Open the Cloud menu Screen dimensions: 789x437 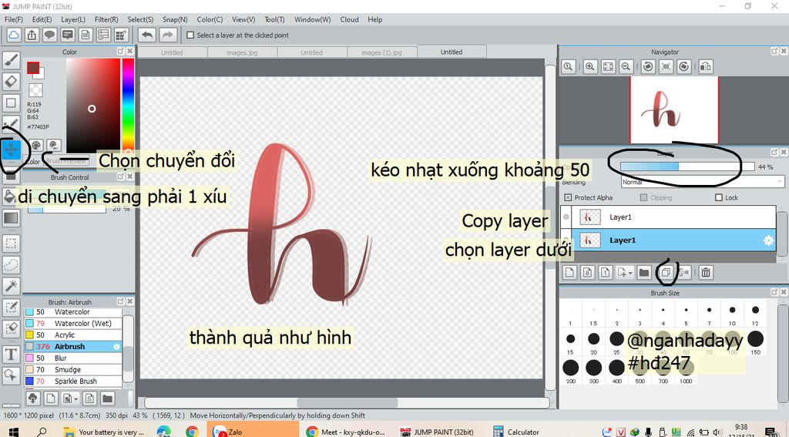pos(349,19)
